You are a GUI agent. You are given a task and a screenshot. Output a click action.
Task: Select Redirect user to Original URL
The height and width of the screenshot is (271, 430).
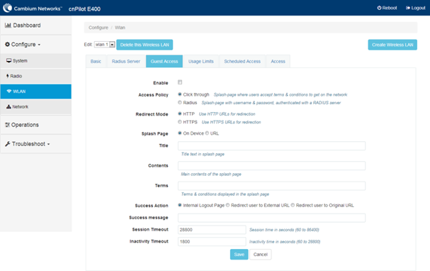tap(293, 205)
